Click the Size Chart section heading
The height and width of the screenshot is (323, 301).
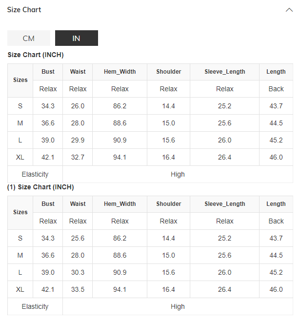click(x=24, y=10)
